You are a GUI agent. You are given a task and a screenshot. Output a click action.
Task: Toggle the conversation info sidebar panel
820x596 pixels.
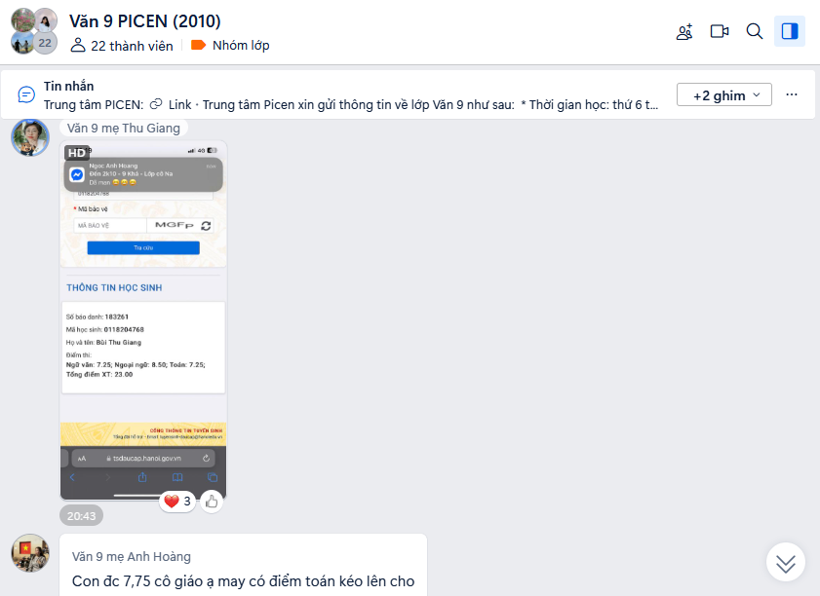789,31
